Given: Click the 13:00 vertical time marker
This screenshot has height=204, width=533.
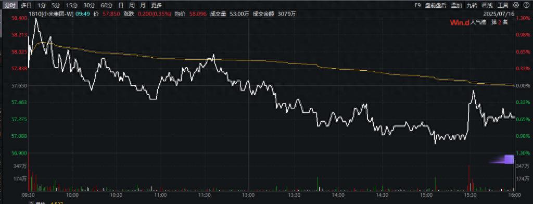Looking at the screenshot, I should coord(249,102).
